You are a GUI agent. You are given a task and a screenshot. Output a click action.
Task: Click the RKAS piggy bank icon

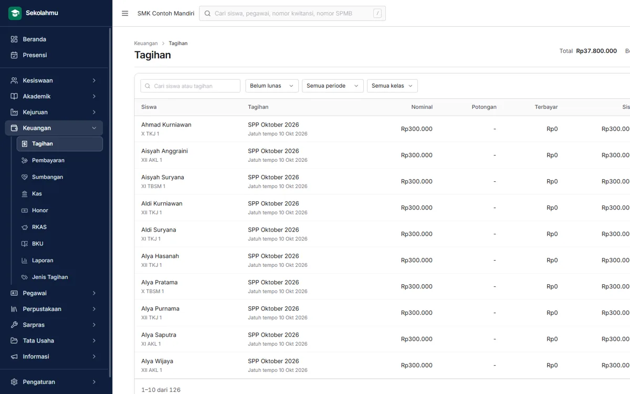click(x=25, y=227)
